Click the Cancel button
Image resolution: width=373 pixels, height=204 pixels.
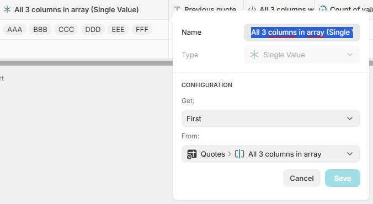[302, 178]
